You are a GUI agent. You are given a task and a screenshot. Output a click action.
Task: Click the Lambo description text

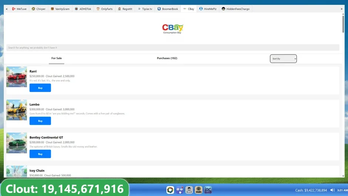77,113
